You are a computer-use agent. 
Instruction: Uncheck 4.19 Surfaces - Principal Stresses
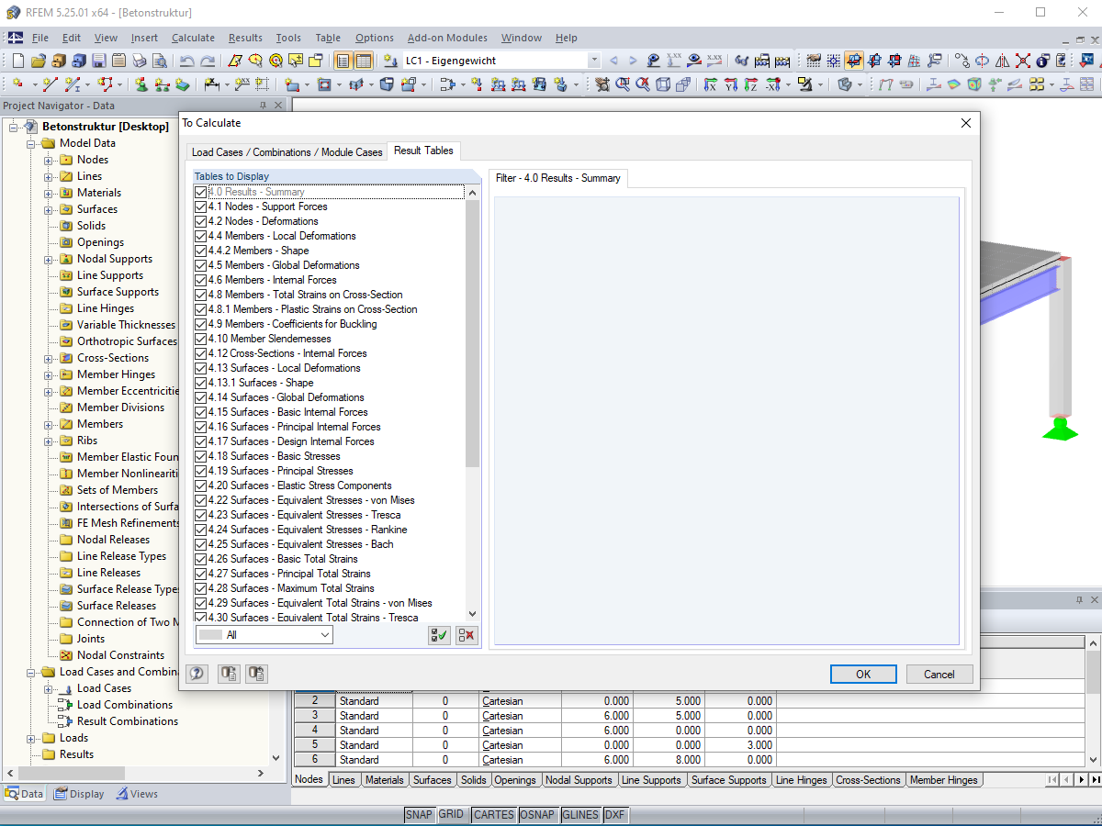tap(200, 471)
